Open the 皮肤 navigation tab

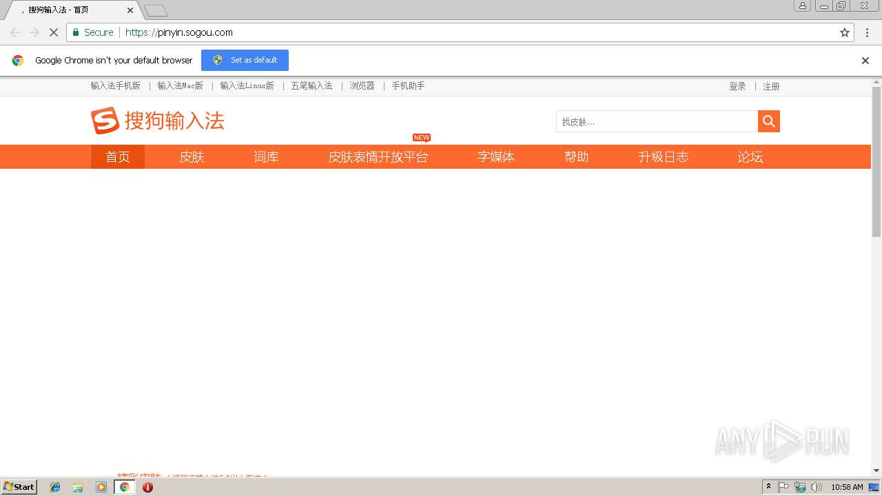pos(192,157)
